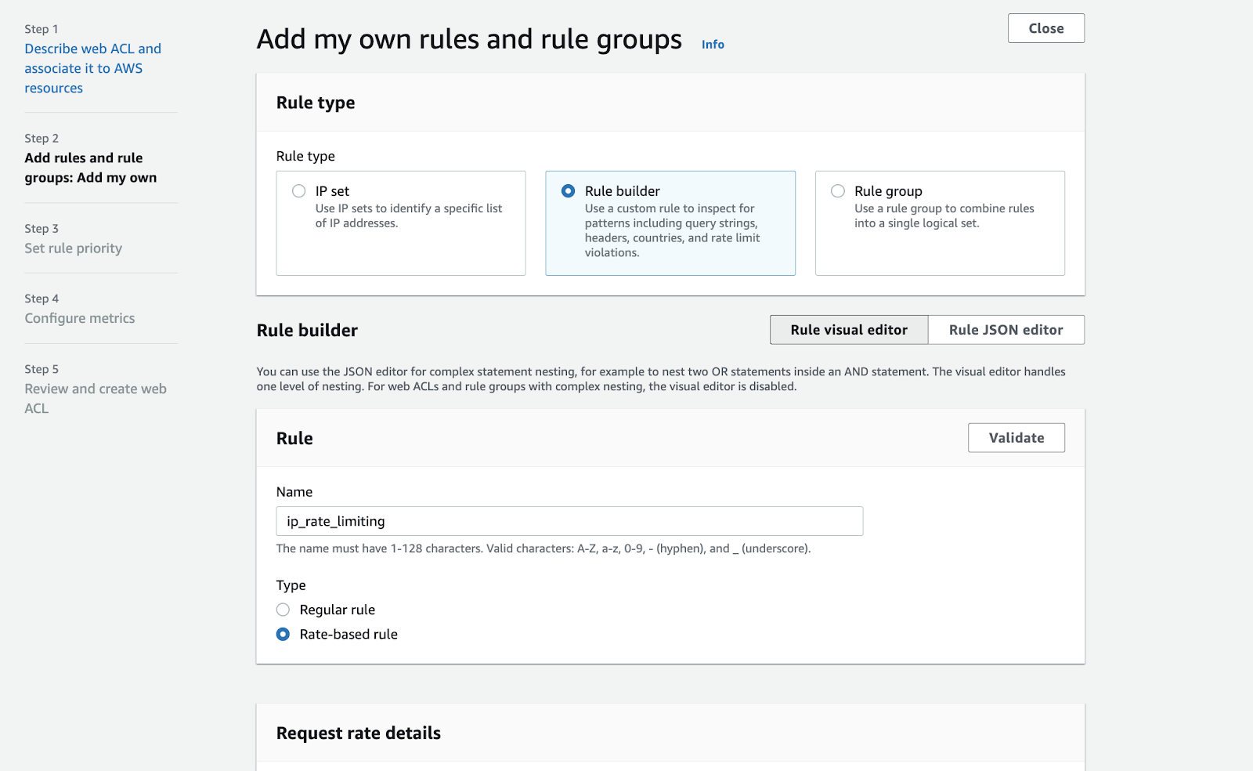Click the Rule builder card description text
Viewport: 1253px width, 771px height.
(x=672, y=230)
